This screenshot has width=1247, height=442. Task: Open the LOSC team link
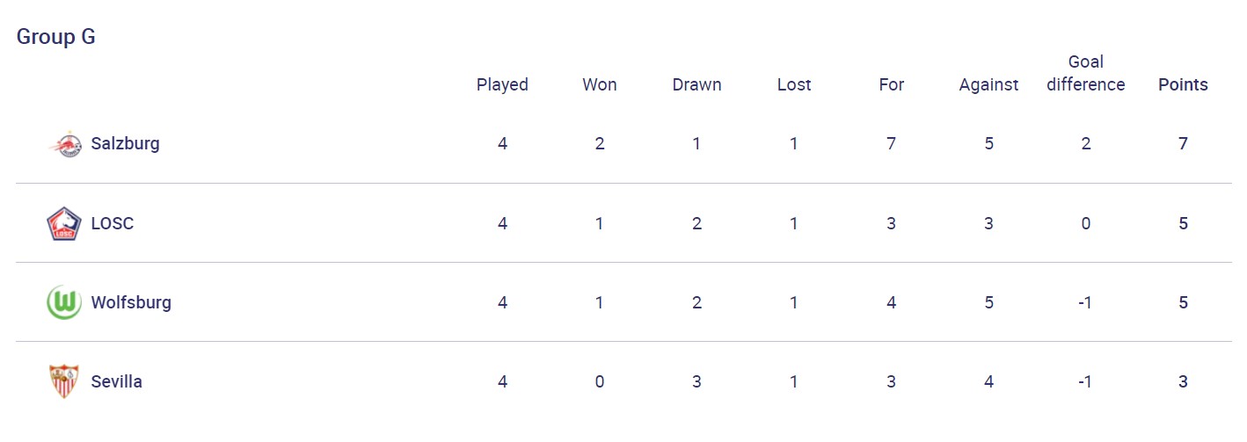coord(113,223)
